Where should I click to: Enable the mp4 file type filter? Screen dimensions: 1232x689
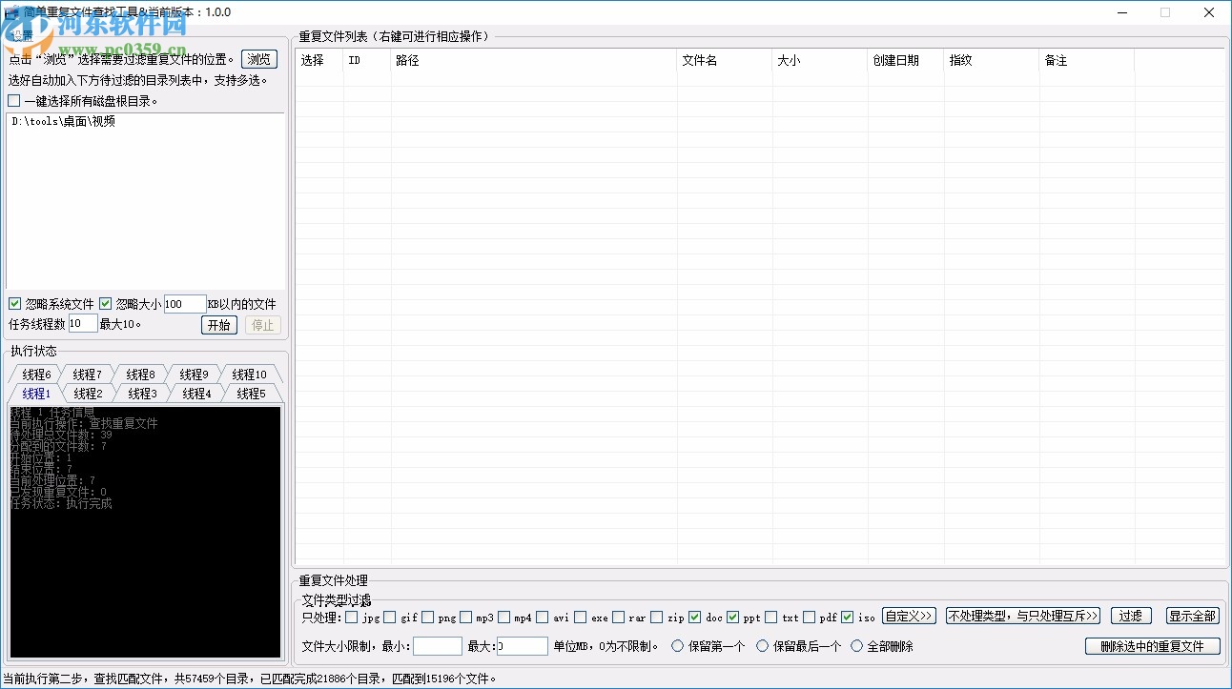pyautogui.click(x=504, y=617)
